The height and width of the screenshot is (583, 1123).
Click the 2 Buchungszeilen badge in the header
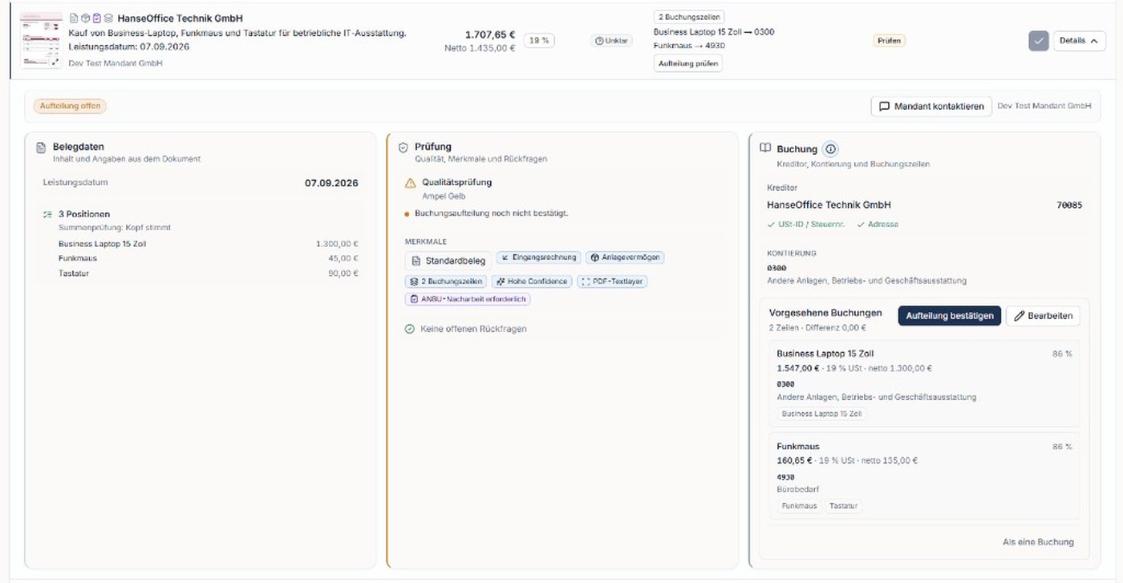coord(689,17)
